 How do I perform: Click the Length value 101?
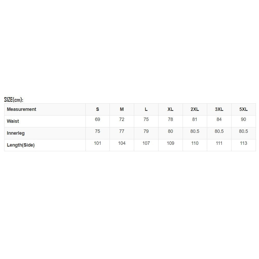97,143
